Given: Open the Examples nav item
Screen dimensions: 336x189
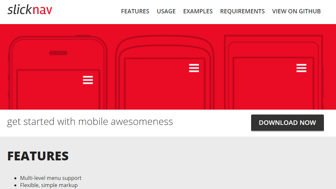Looking at the screenshot, I should click(x=198, y=11).
